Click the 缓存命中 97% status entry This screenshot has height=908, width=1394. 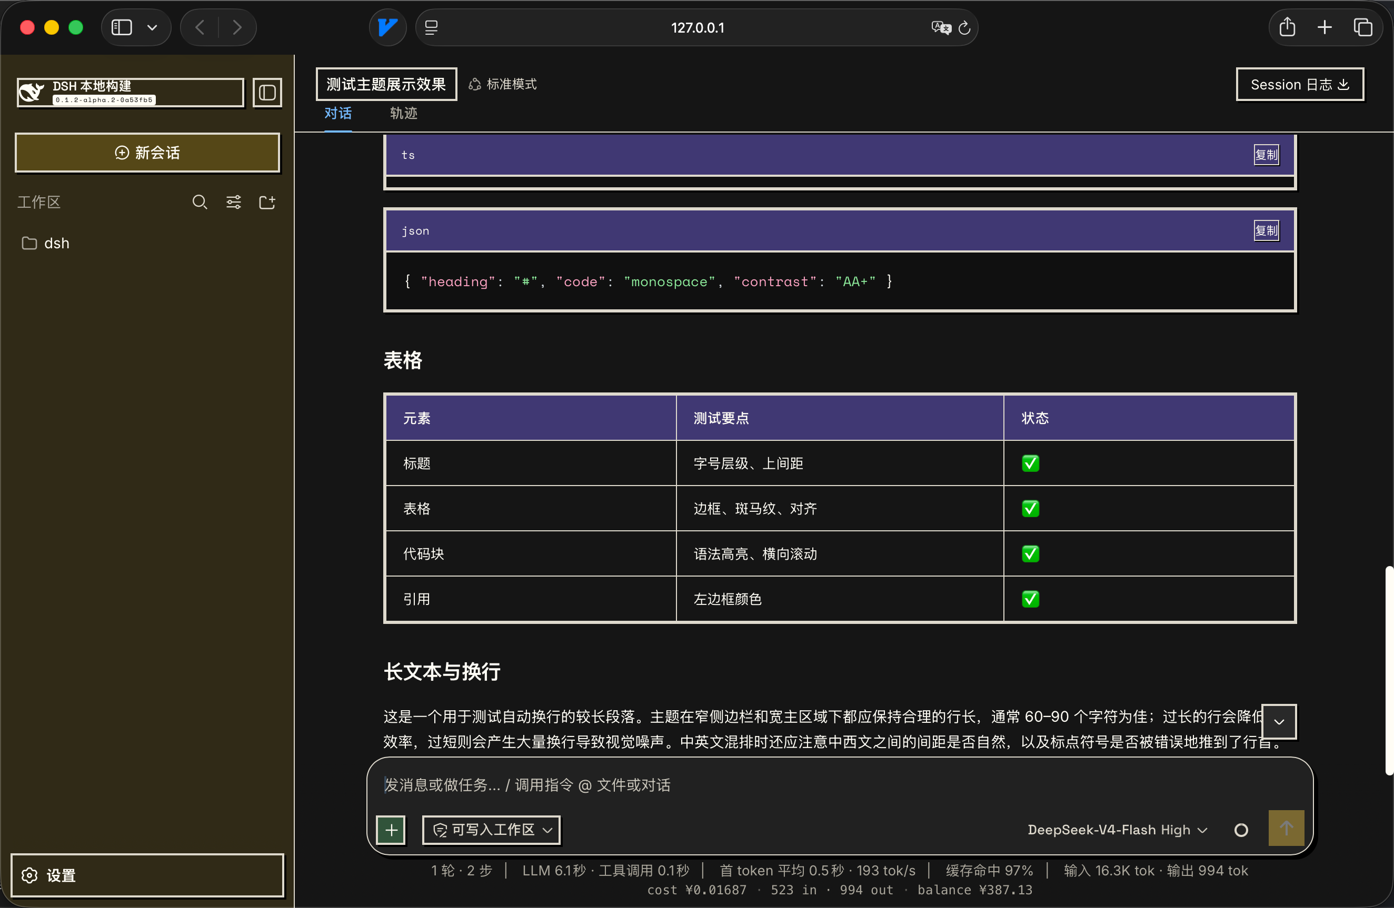pos(989,871)
